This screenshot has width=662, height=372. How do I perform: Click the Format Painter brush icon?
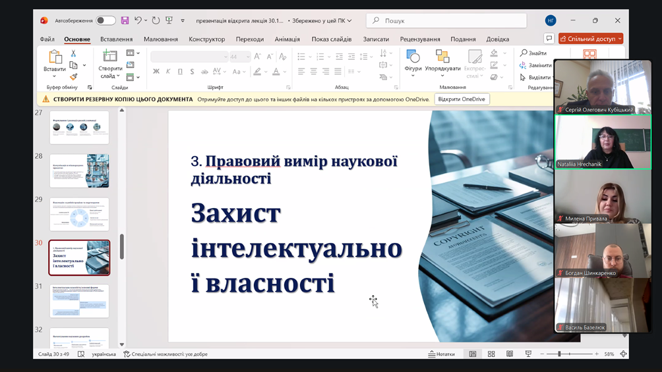pyautogui.click(x=73, y=77)
